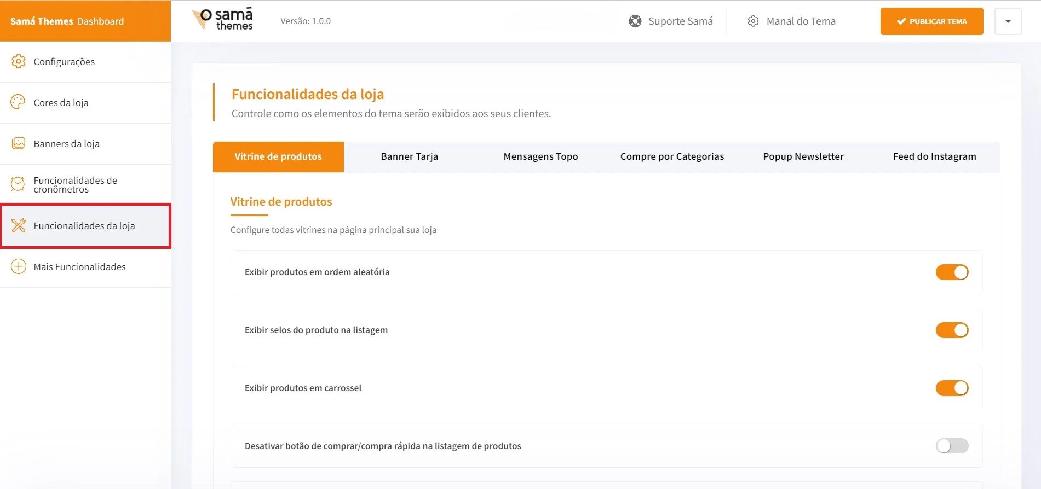This screenshot has height=489, width=1041.
Task: Click the cronômetros alarm clock icon
Action: pos(18,184)
